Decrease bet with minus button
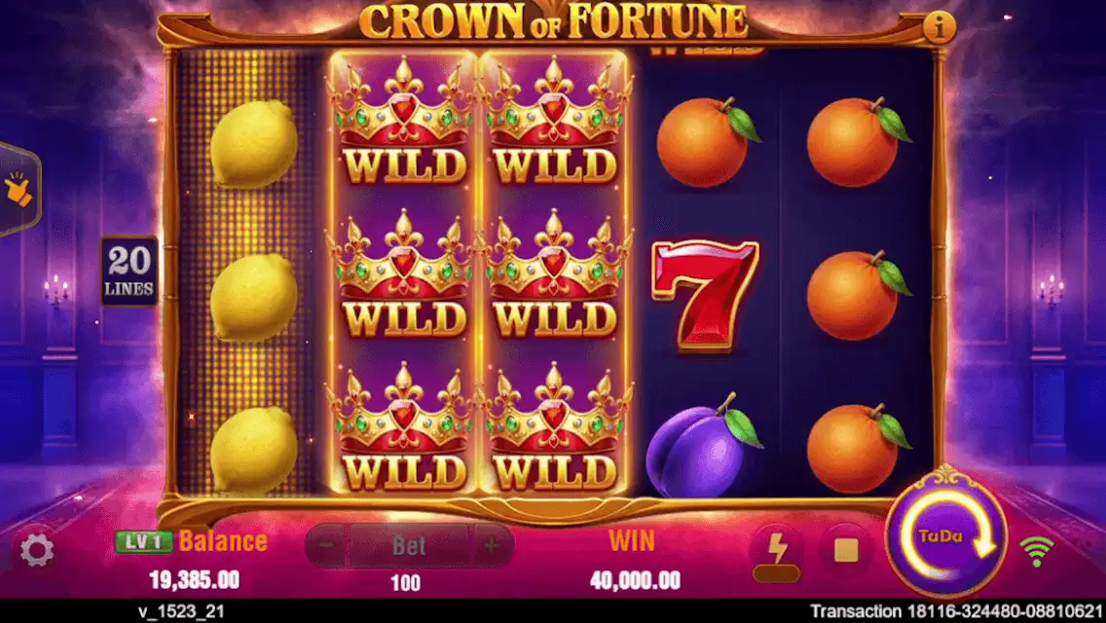This screenshot has width=1106, height=623. click(x=326, y=545)
